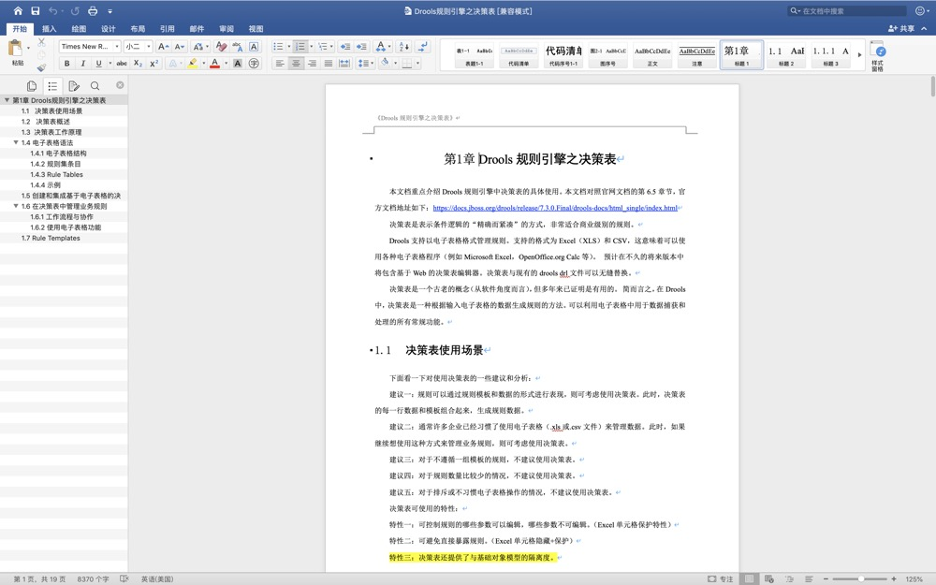Cut selection with the scissors icon

pos(41,42)
